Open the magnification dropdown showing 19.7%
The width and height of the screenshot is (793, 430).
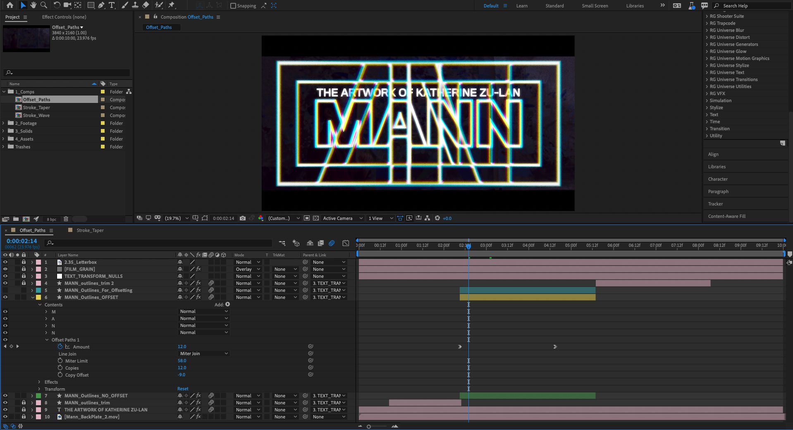pos(174,218)
